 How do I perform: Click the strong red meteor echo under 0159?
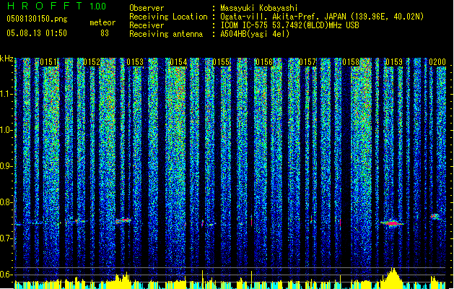tap(392, 223)
